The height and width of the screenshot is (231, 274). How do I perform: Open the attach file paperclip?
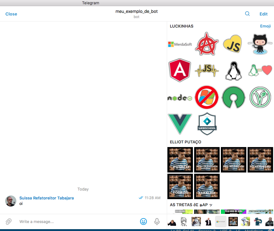[8, 222]
